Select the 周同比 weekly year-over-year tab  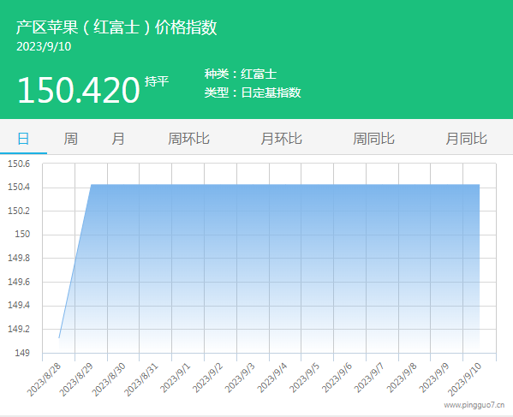[374, 139]
